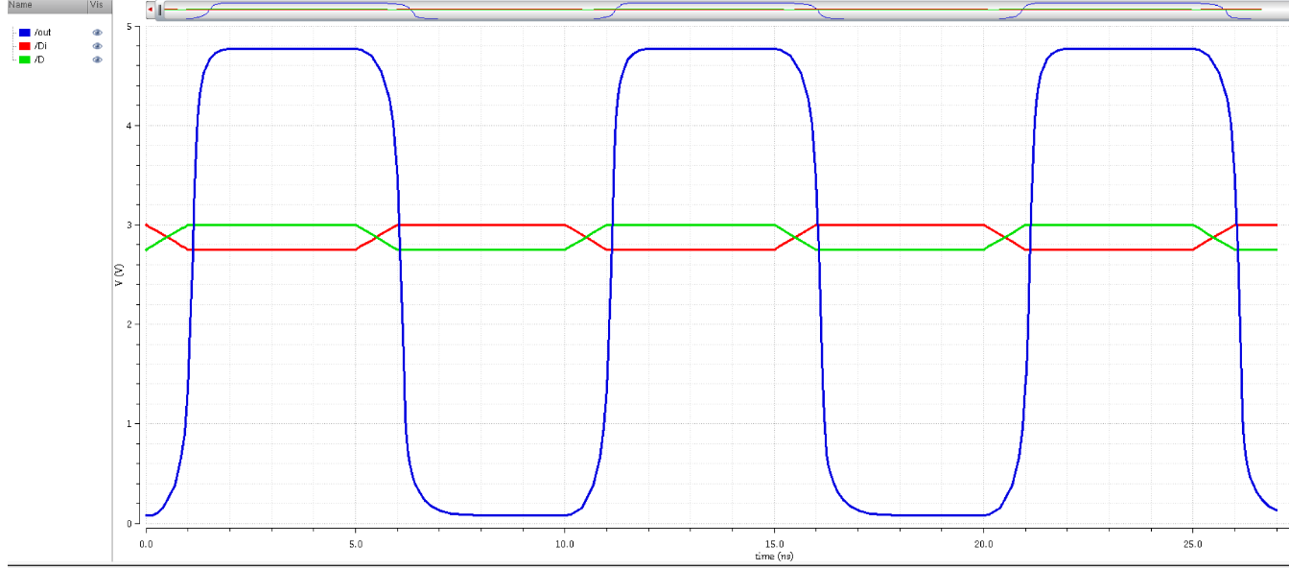Hide the /out trace with its eye icon
This screenshot has width=1289, height=569.
(97, 33)
